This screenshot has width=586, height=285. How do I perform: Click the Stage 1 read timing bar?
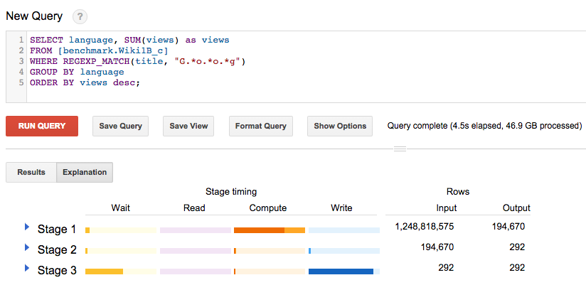coord(195,230)
